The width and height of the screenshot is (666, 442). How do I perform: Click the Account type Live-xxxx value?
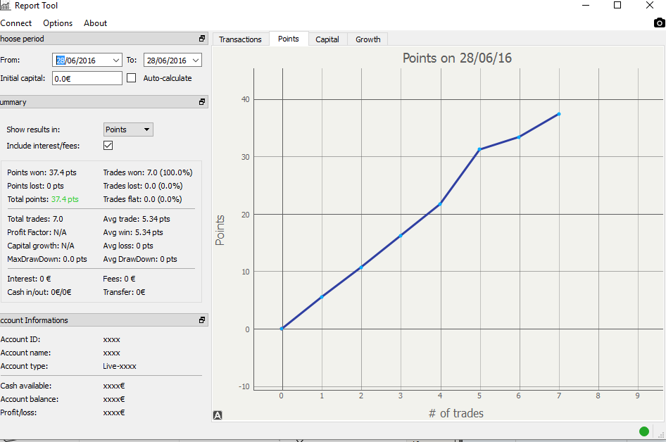(x=120, y=366)
